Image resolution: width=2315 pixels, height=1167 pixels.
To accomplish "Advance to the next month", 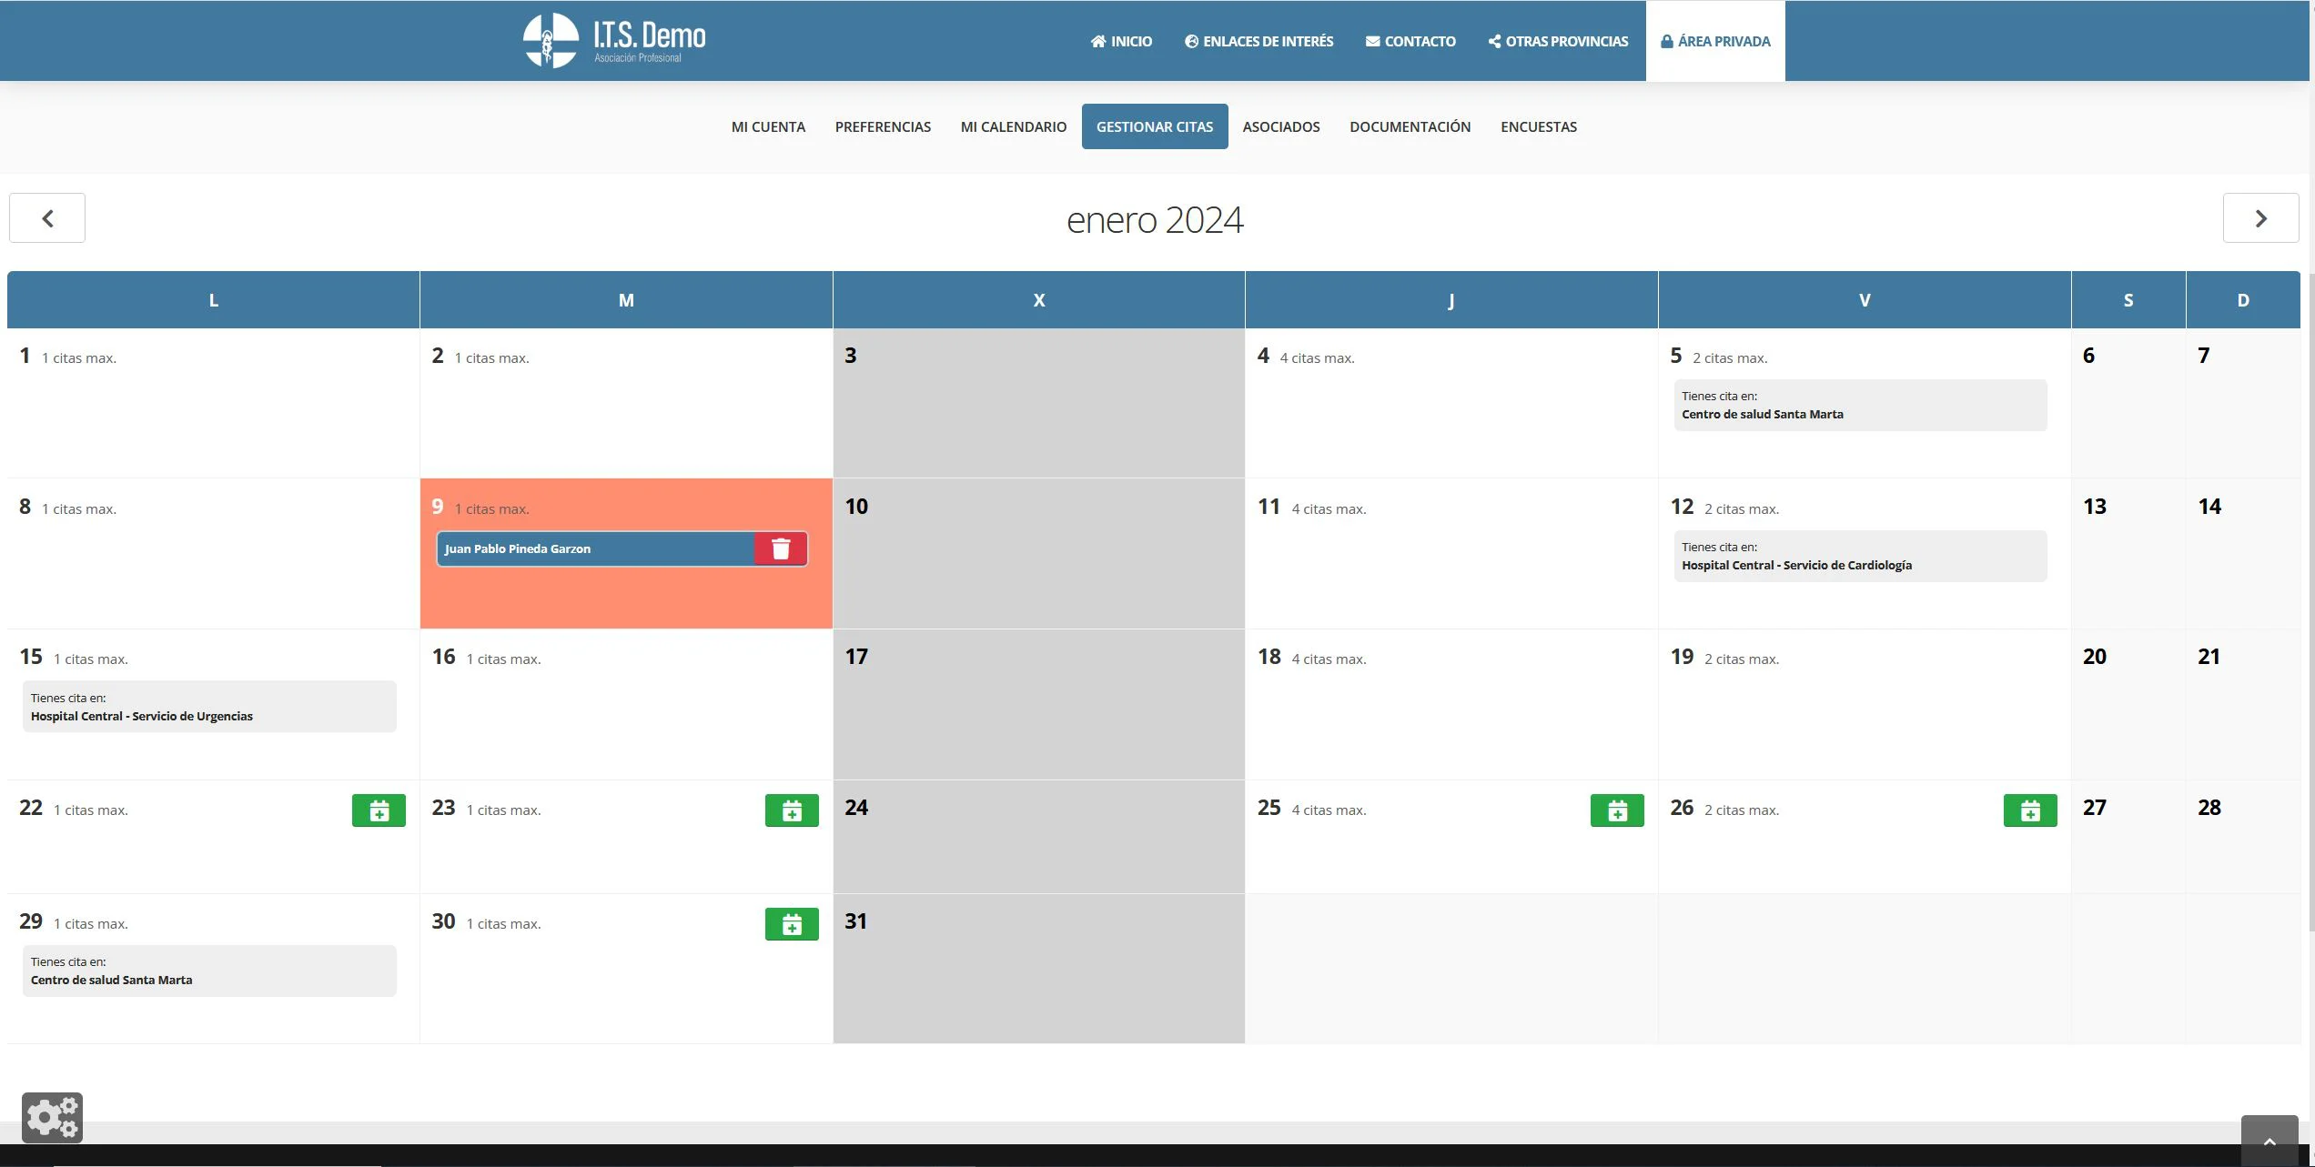I will click(x=2260, y=218).
